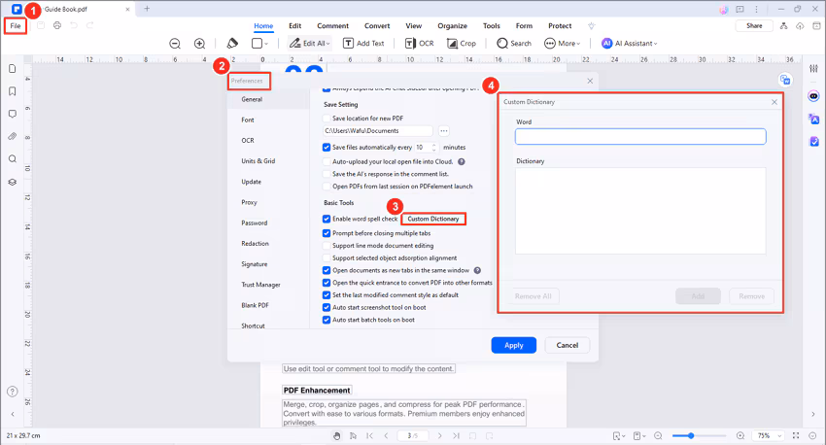Switch to the Protect tab

560,26
